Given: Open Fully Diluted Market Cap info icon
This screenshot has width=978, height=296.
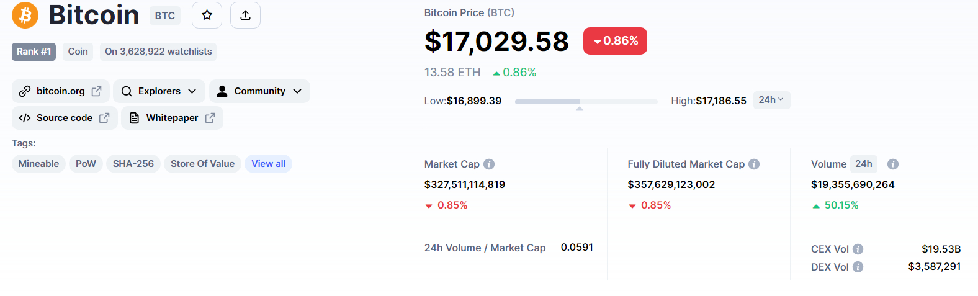Looking at the screenshot, I should coord(754,164).
